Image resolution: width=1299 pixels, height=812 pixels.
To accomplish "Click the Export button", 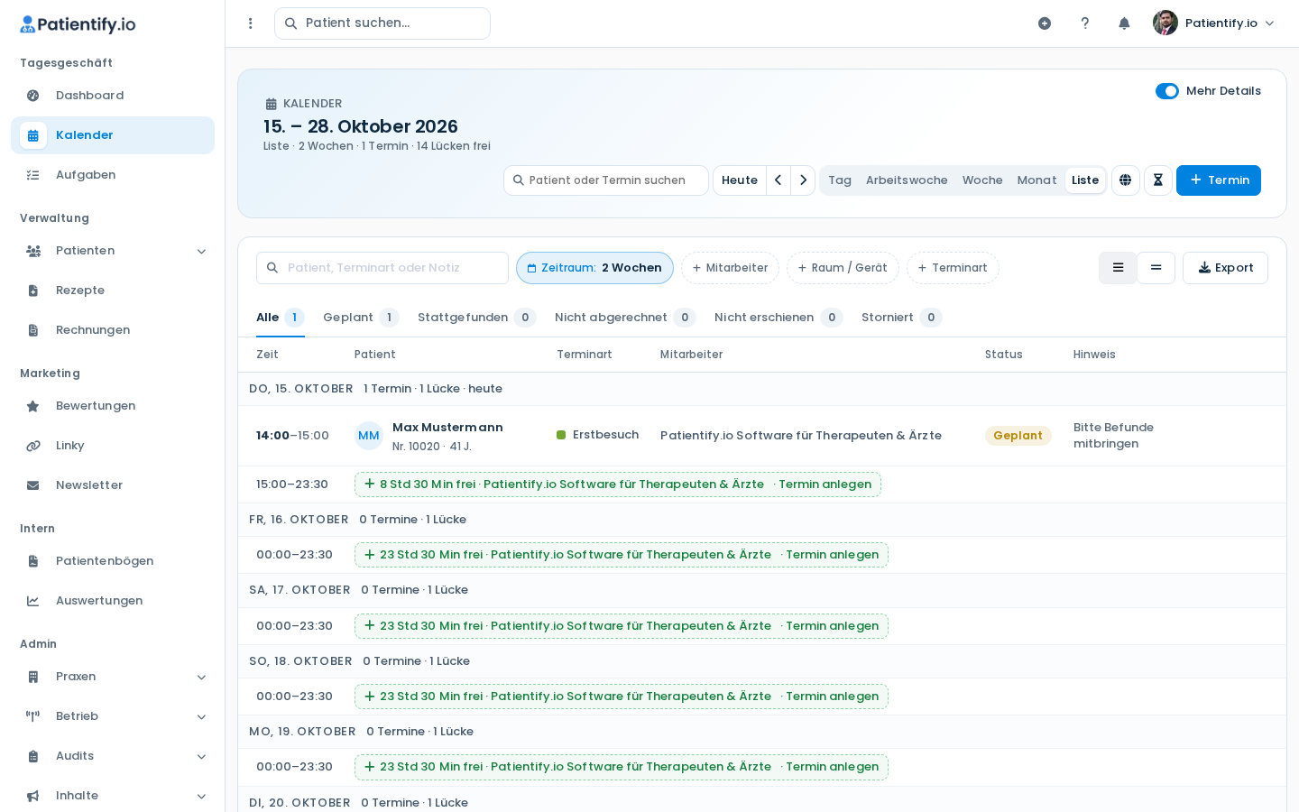I will (1225, 268).
